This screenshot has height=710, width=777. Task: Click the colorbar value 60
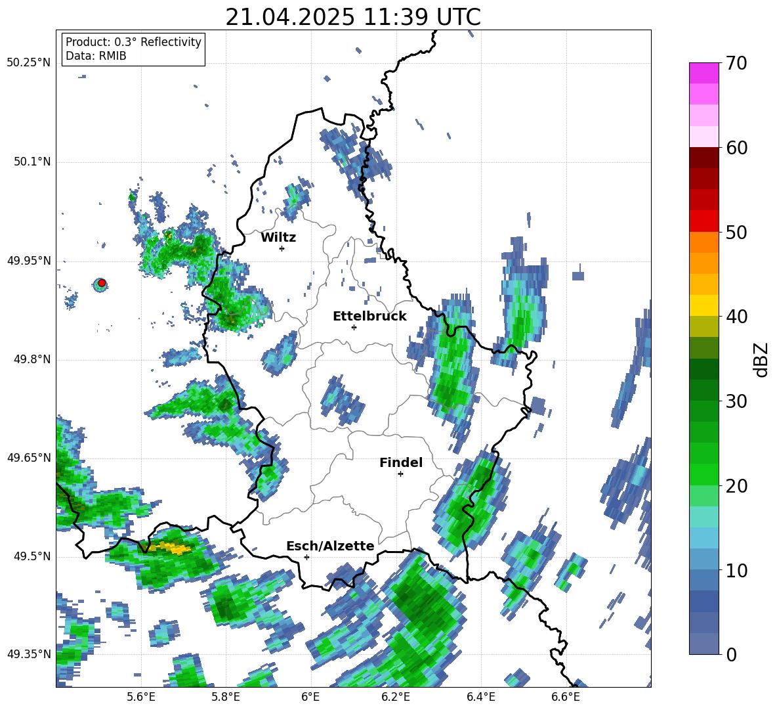[736, 148]
